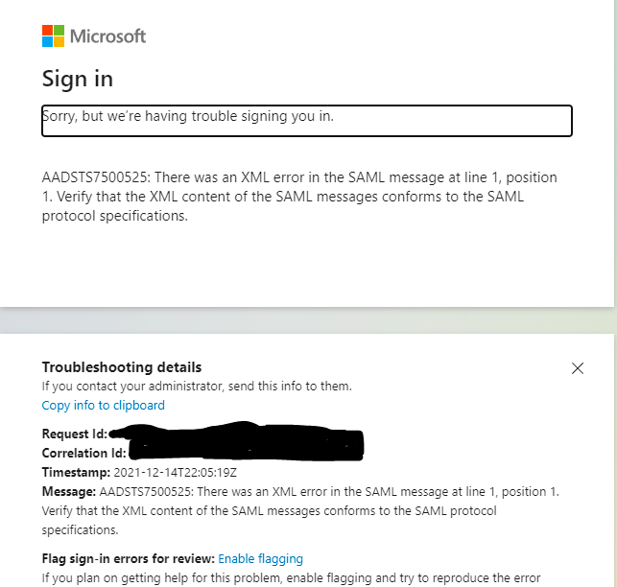Click 'If you plan on getting help' text
The width and height of the screenshot is (617, 587).
pos(291,578)
